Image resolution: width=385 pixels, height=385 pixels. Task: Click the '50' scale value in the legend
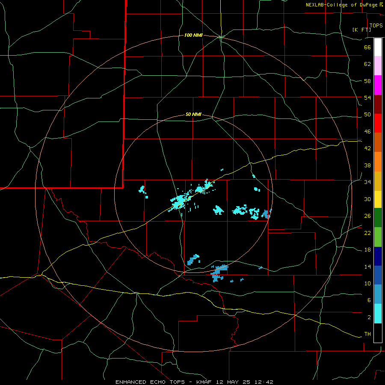(x=367, y=115)
